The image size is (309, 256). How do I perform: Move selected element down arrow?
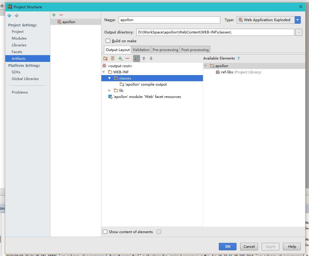(x=151, y=58)
